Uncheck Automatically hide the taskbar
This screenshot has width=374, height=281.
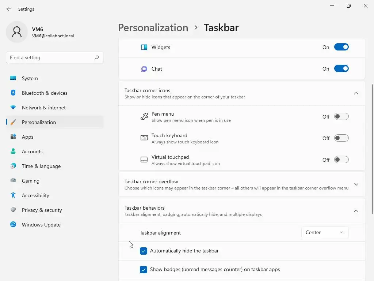coord(144,251)
